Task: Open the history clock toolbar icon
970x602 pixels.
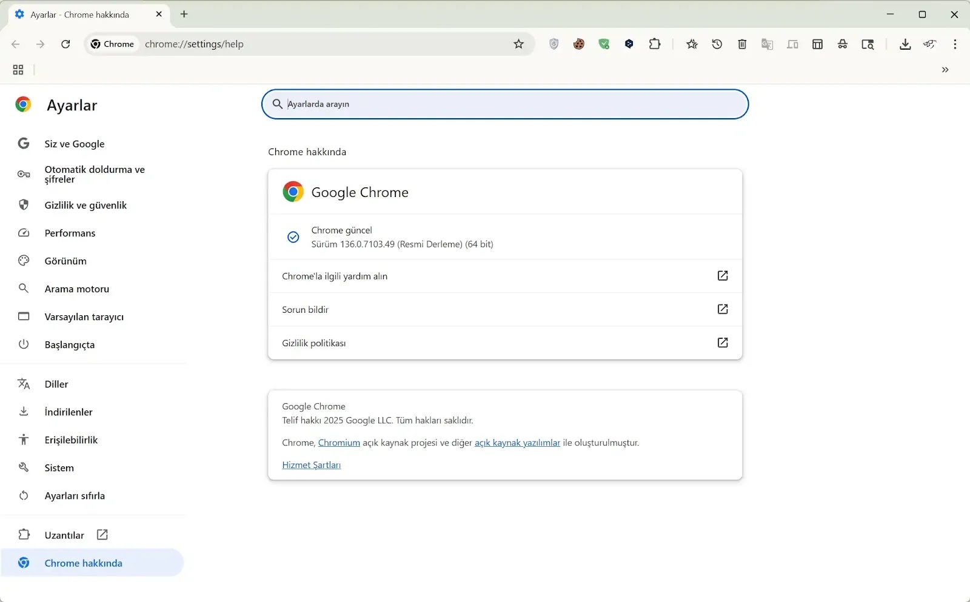Action: tap(717, 44)
